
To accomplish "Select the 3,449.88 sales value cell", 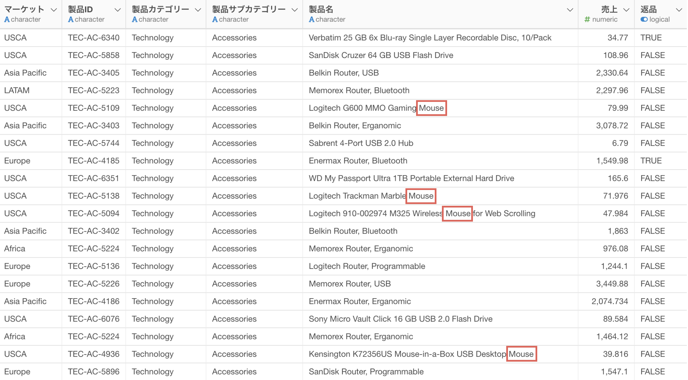I will 612,284.
